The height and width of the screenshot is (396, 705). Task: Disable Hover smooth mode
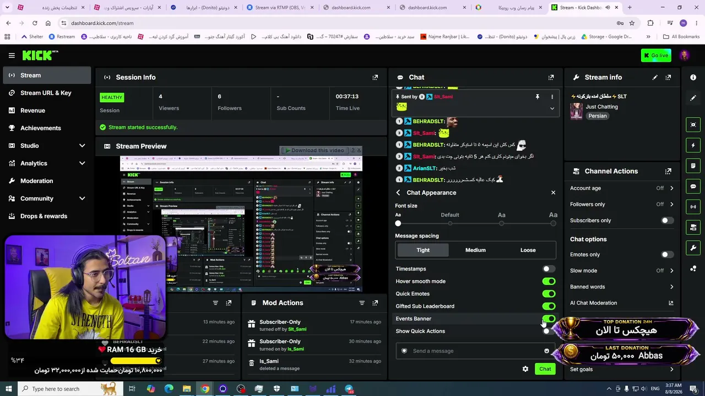549,282
